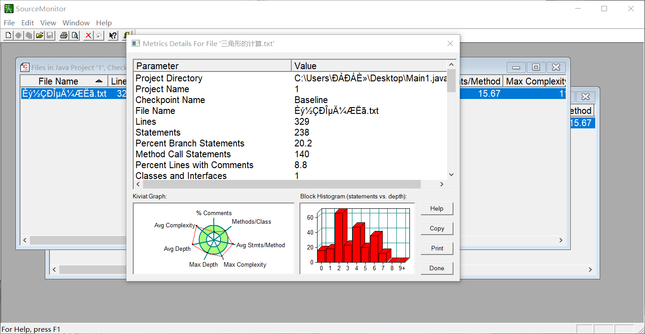Click the Print toolbar printer icon
The image size is (645, 334).
point(64,35)
